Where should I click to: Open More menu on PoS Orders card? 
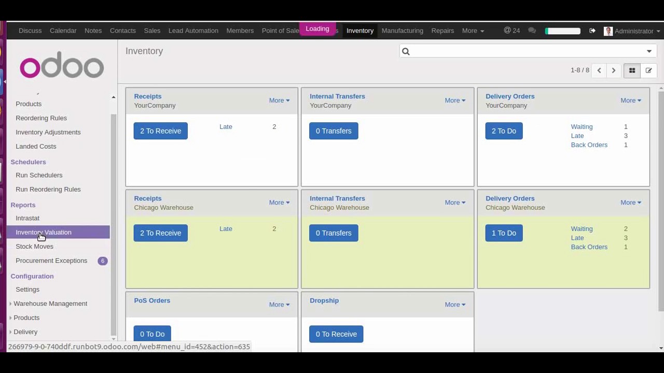279,305
